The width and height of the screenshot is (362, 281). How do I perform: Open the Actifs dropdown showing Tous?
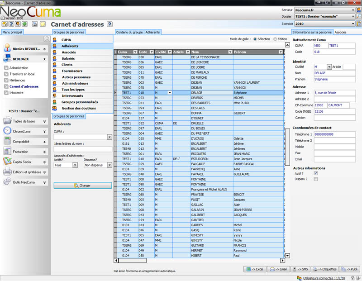tap(75, 165)
